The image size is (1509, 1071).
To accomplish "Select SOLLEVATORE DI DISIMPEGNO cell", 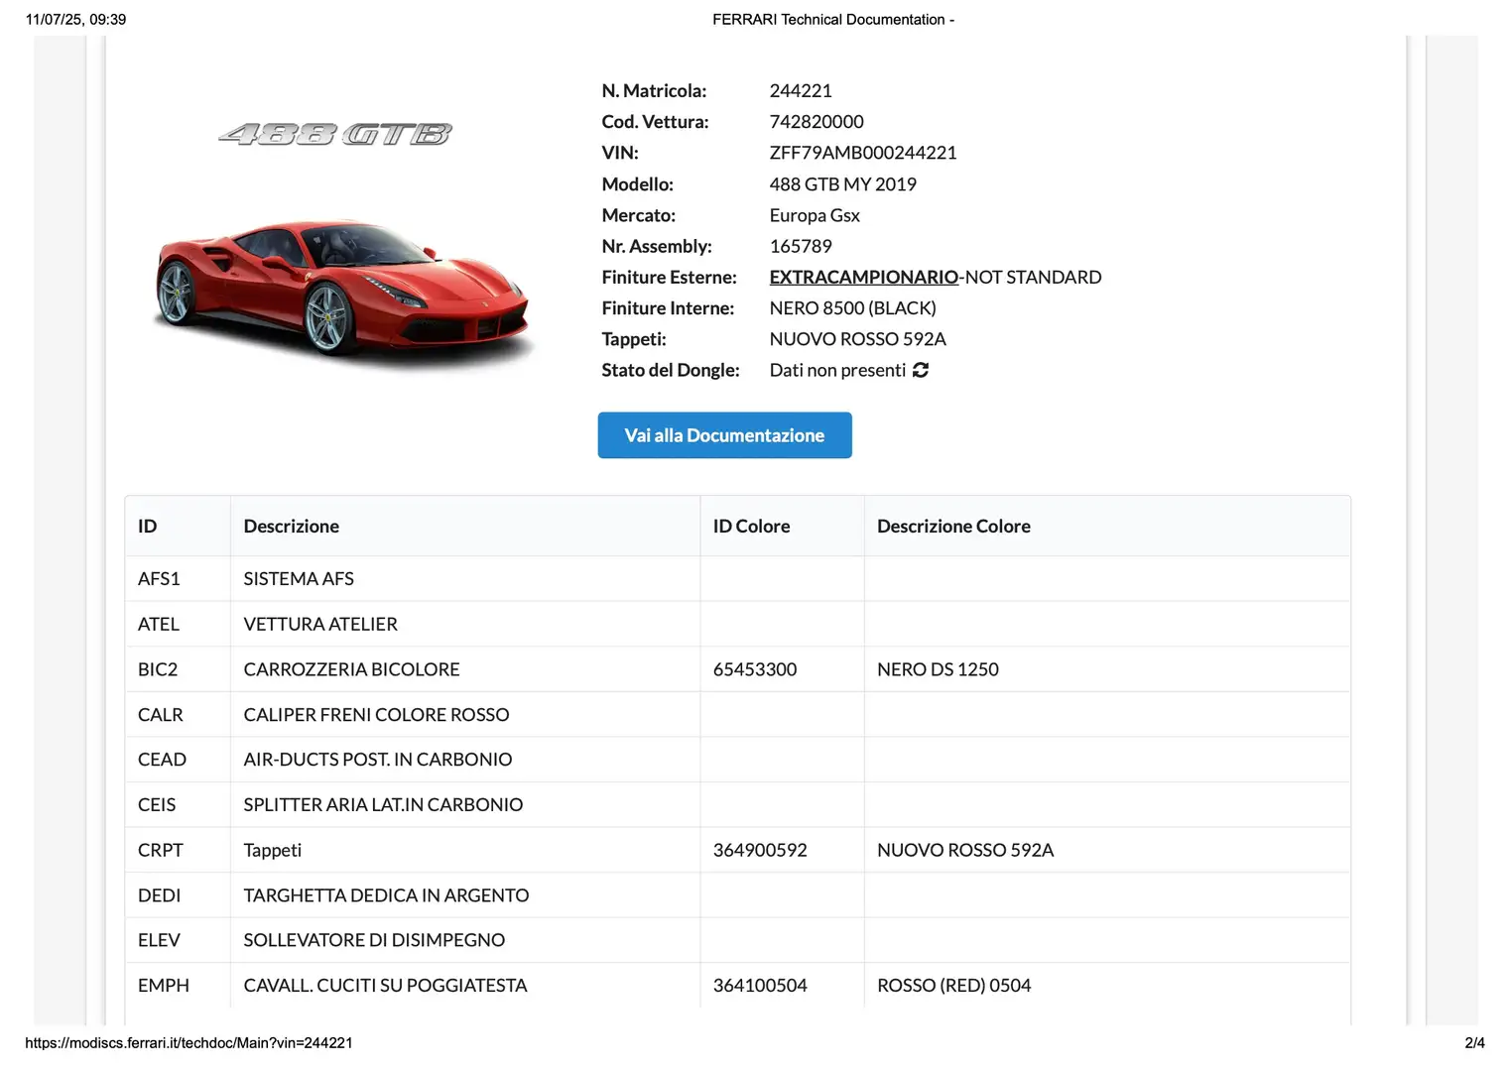I will tap(465, 940).
